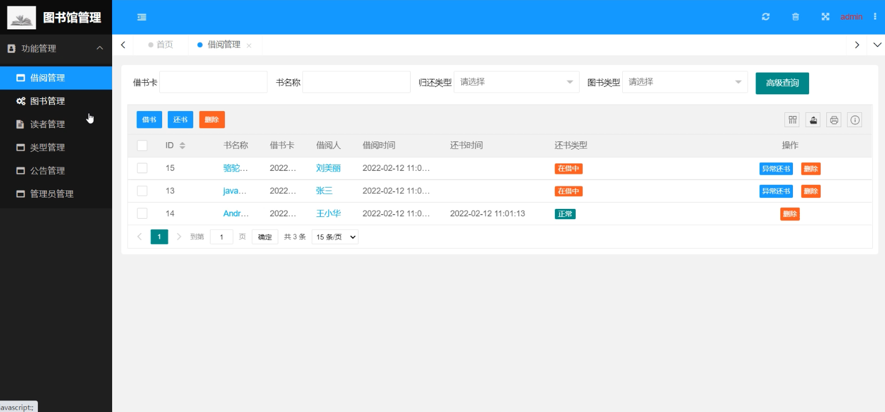885x412 pixels.
Task: Click the 高级查询 search button
Action: [x=782, y=83]
